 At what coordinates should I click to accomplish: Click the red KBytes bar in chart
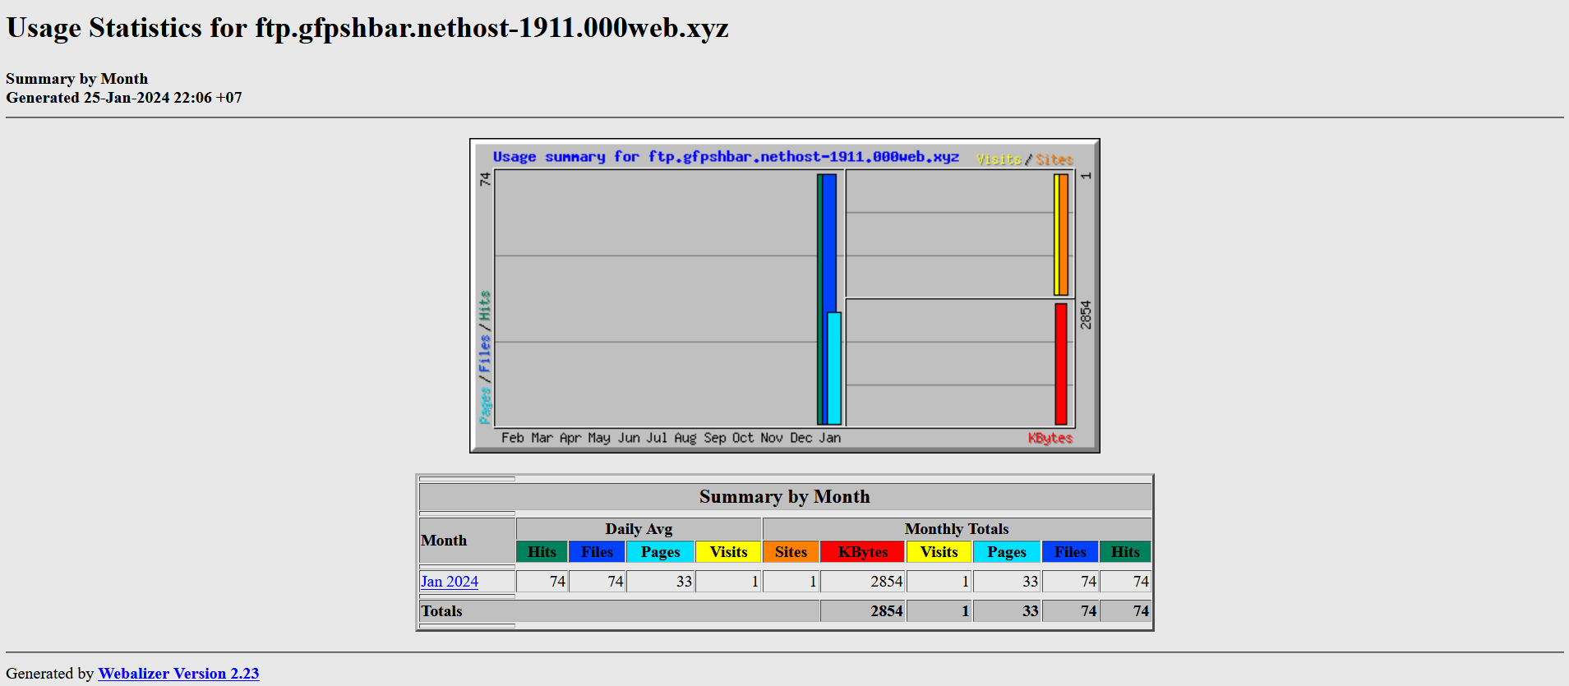pyautogui.click(x=1061, y=364)
